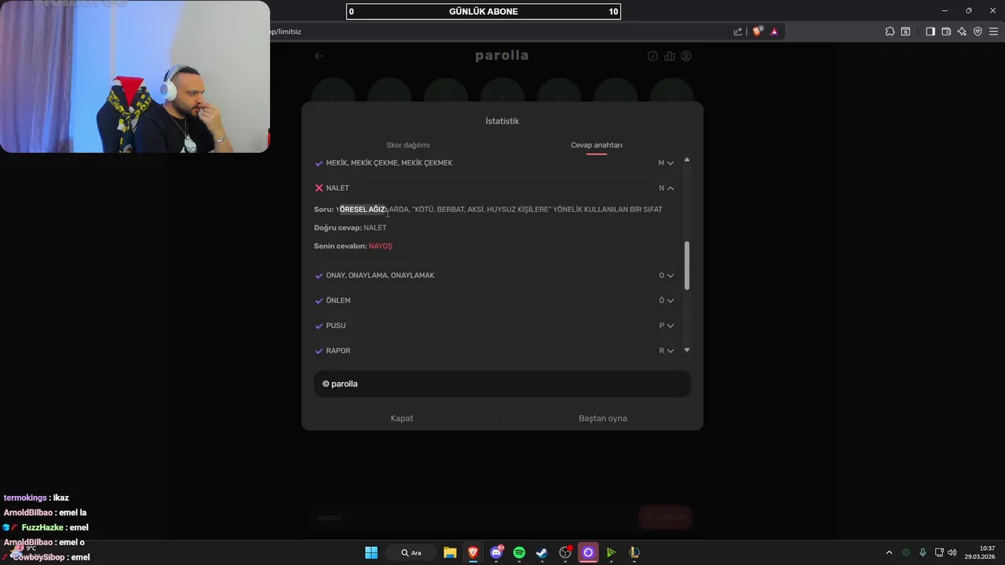Click the Kapat button
Screen dimensions: 1005x565
point(402,418)
